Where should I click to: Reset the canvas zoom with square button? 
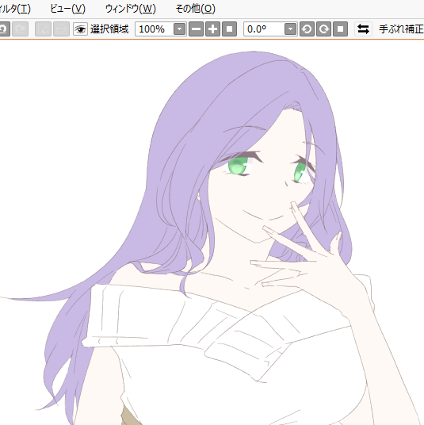point(229,29)
